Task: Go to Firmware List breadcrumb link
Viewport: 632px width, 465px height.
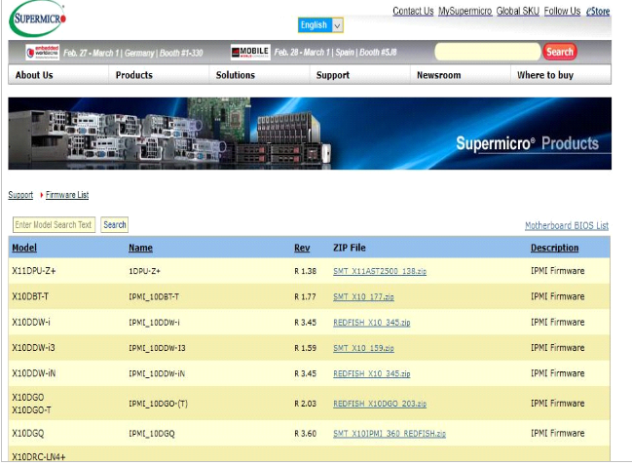Action: coord(67,195)
